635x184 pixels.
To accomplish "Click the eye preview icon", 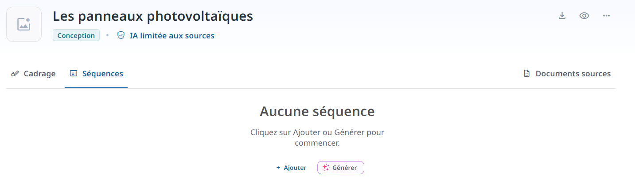I will coord(584,16).
